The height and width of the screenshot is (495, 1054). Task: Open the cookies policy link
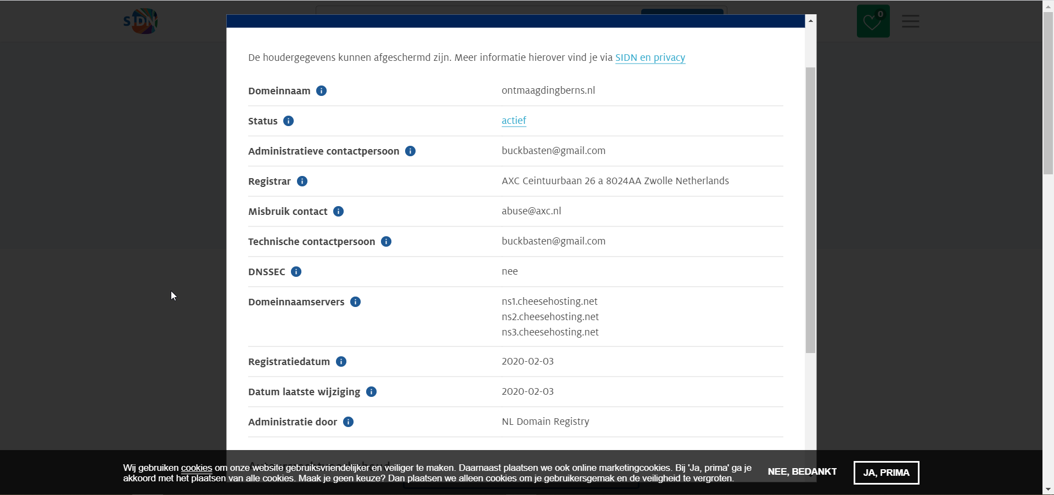(197, 468)
